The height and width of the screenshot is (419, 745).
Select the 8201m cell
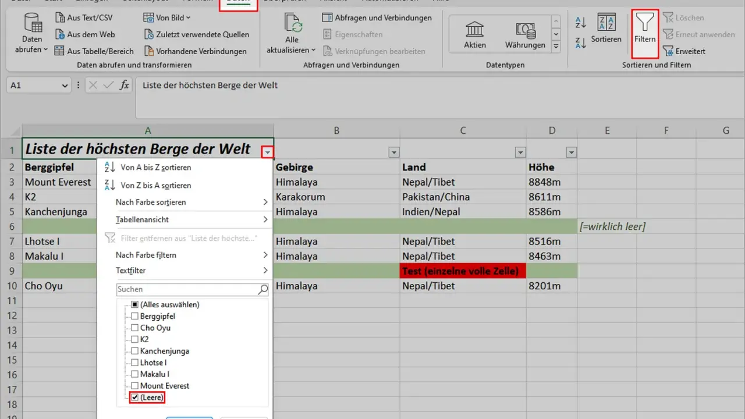click(552, 286)
